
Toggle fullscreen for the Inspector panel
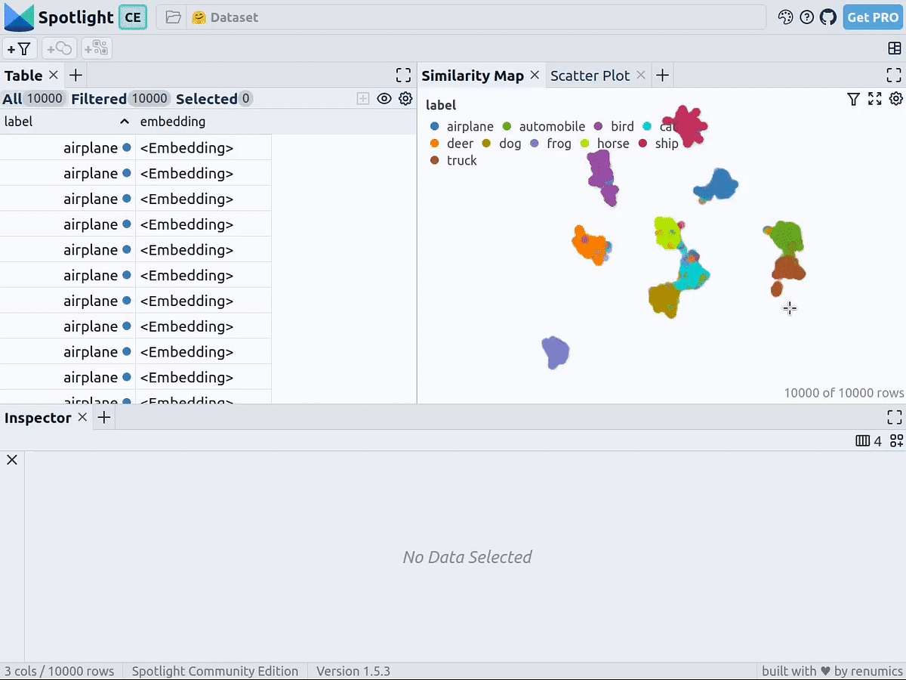894,417
